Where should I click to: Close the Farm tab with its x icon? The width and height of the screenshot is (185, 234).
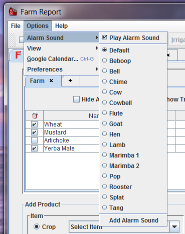51,80
